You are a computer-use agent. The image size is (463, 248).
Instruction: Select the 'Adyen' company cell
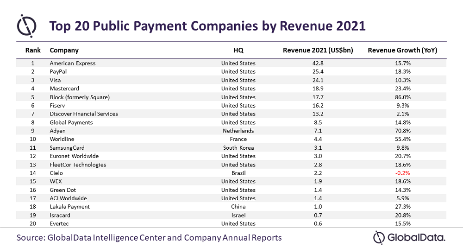tap(57, 131)
